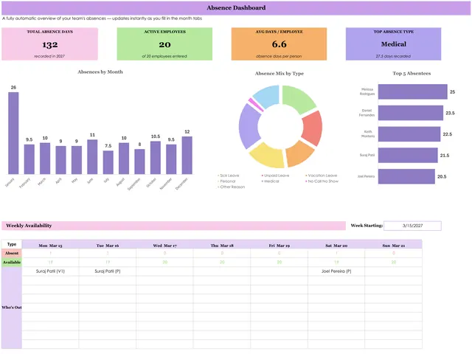Click the Unpaid Leave legend entry
The height and width of the screenshot is (354, 472).
275,176
